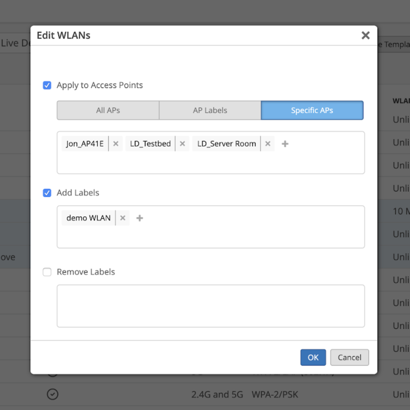
Task: Select the Specific APs tab
Action: pos(312,110)
